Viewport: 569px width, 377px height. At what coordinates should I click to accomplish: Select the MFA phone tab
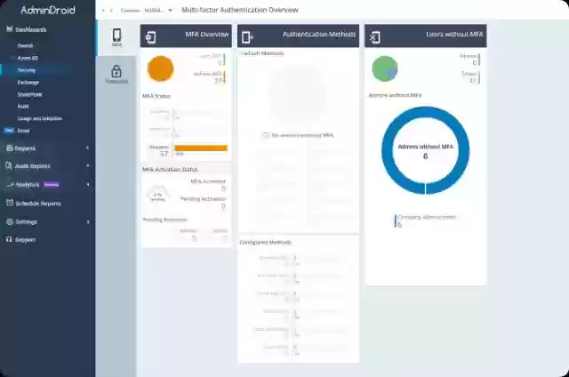pyautogui.click(x=116, y=37)
